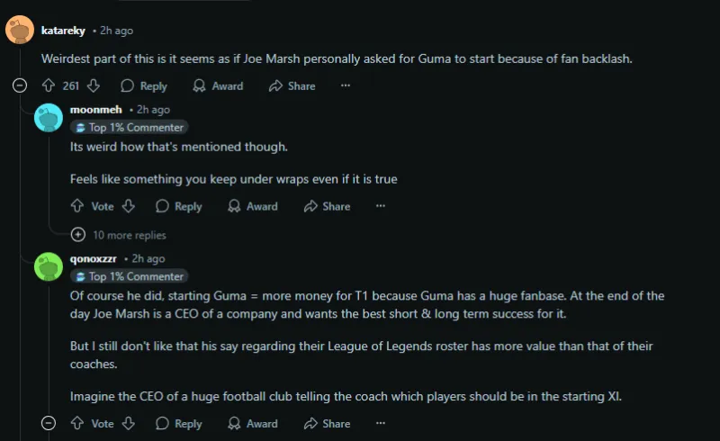Upvote katareky's comment
Screen dimensions: 720x441
(x=49, y=85)
